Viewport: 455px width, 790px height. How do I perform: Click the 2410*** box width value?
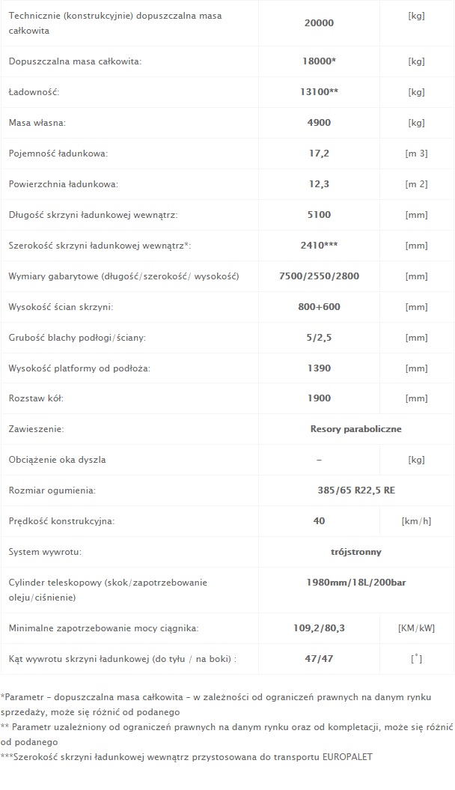pos(319,246)
